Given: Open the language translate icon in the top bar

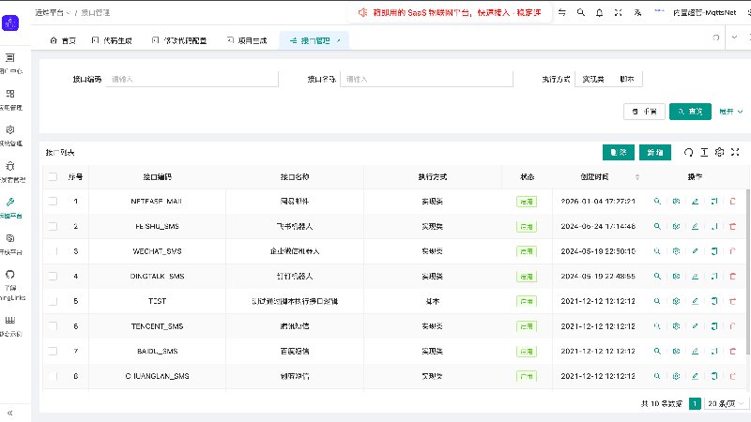Looking at the screenshot, I should pos(637,12).
